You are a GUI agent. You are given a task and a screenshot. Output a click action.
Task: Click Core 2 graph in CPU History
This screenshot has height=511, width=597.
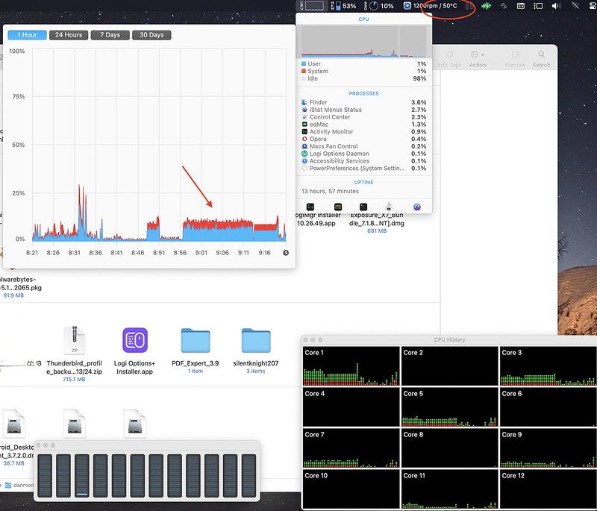tap(450, 366)
